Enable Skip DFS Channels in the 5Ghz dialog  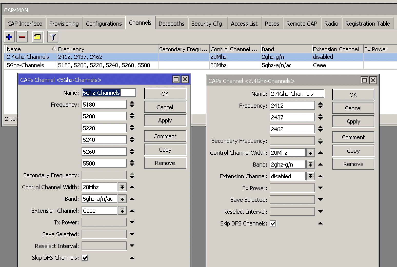(x=85, y=258)
